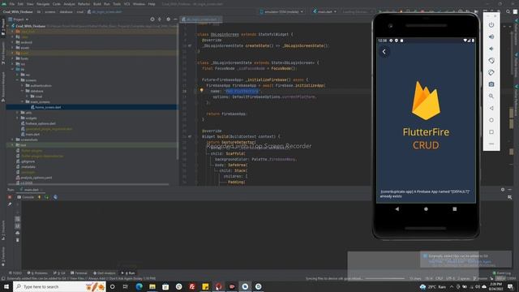Open the Refactor menu

click(84, 4)
